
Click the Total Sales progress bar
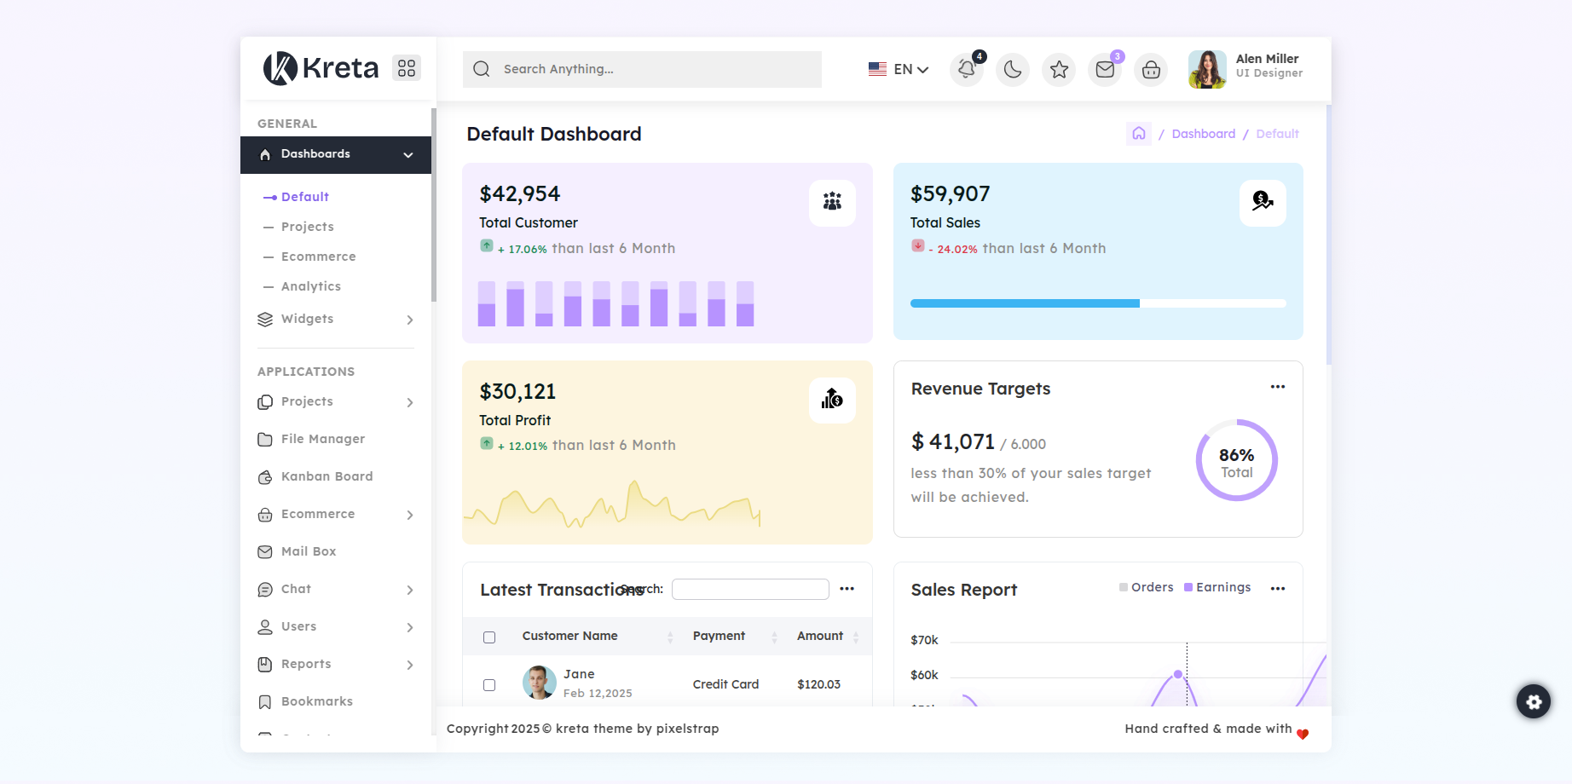click(1097, 303)
